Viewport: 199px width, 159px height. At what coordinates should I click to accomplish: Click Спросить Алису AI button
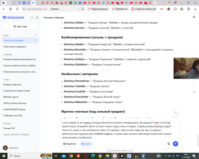coord(144,9)
